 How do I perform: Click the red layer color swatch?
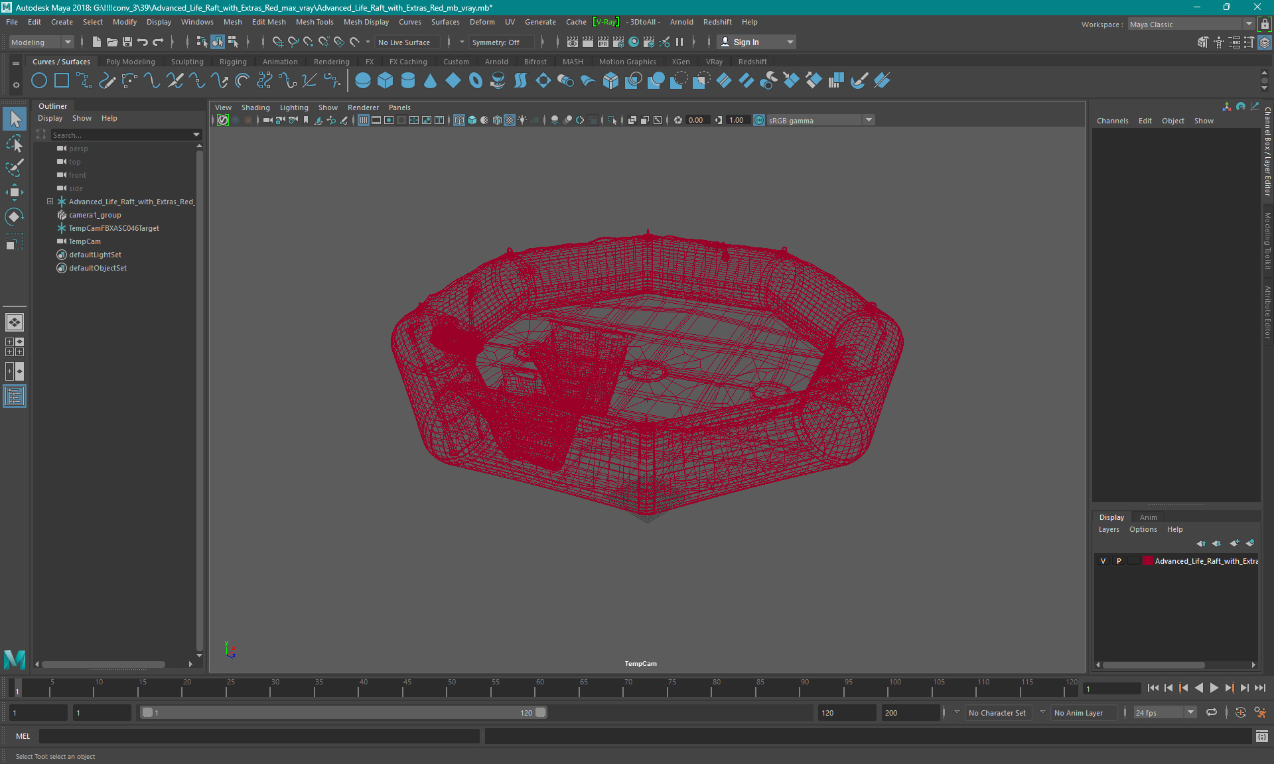pyautogui.click(x=1147, y=561)
